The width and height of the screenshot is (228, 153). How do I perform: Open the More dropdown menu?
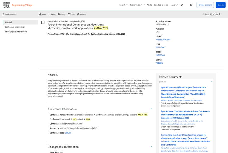tap(174, 5)
